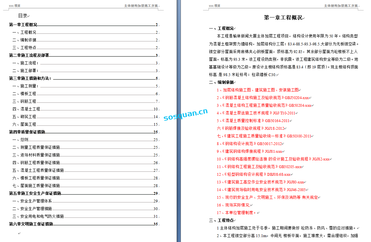
Task: Place cursor on 二、编制依据 heading in right page
Action: (221, 82)
